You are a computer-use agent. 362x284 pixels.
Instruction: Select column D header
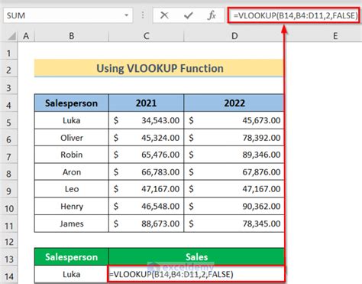(x=234, y=36)
